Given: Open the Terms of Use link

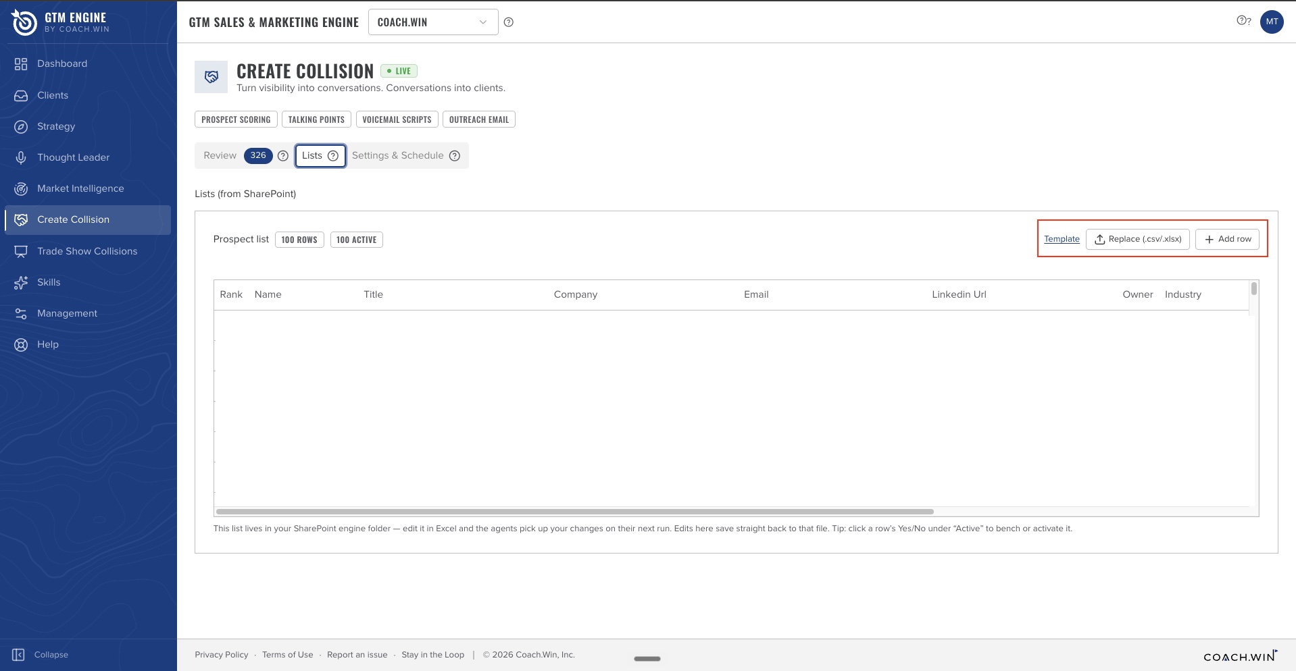Looking at the screenshot, I should click(288, 655).
